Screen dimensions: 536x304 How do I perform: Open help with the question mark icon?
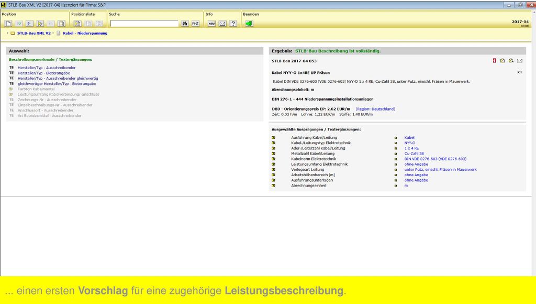click(233, 24)
